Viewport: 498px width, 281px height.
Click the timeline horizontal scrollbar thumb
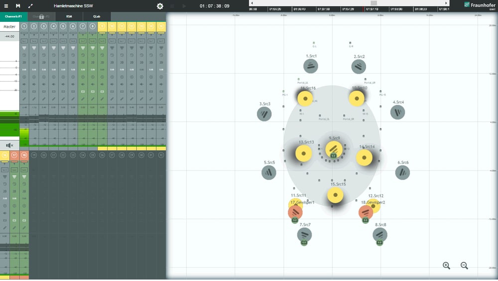373,3
